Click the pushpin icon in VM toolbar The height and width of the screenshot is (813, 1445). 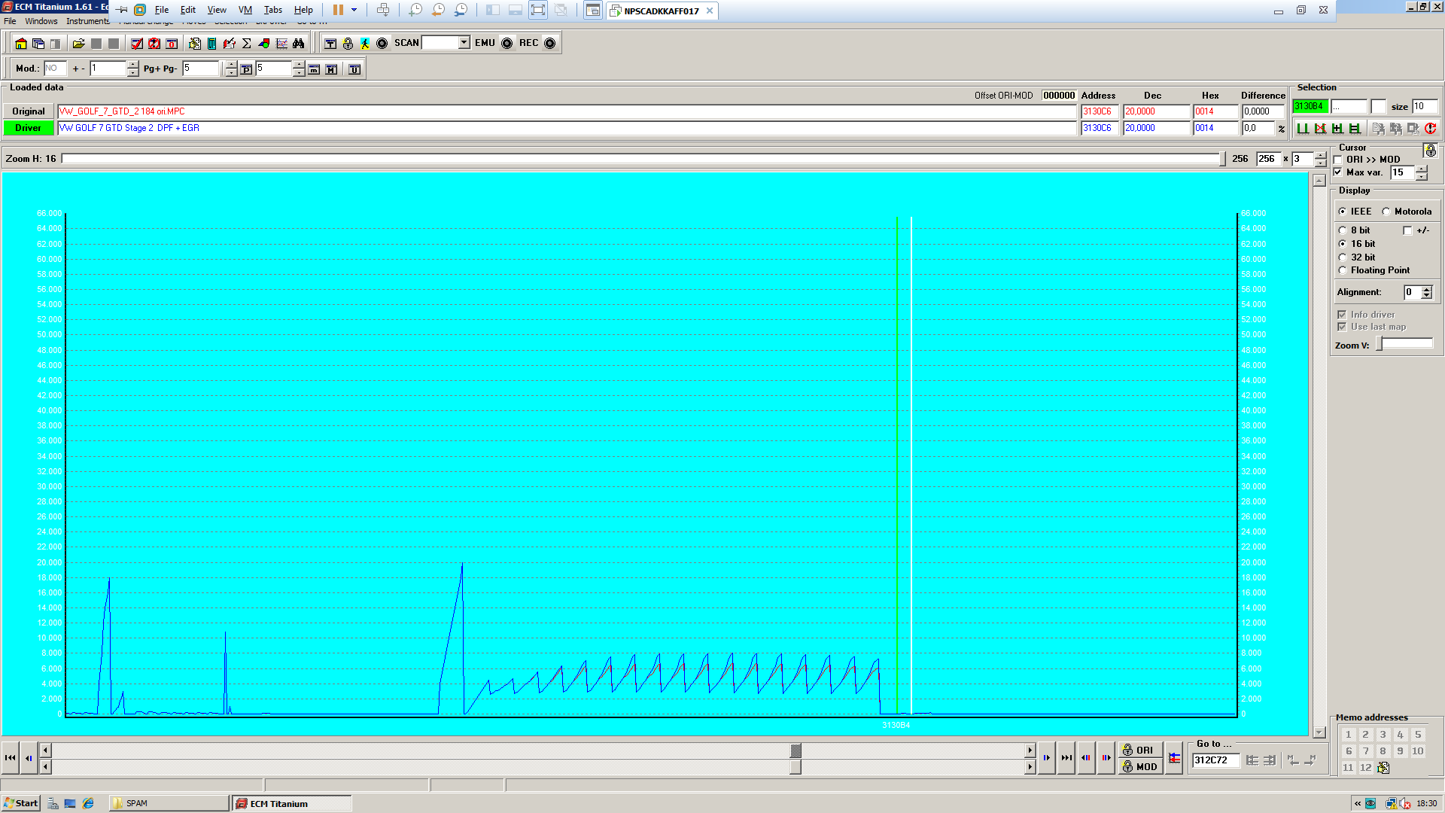[x=122, y=10]
